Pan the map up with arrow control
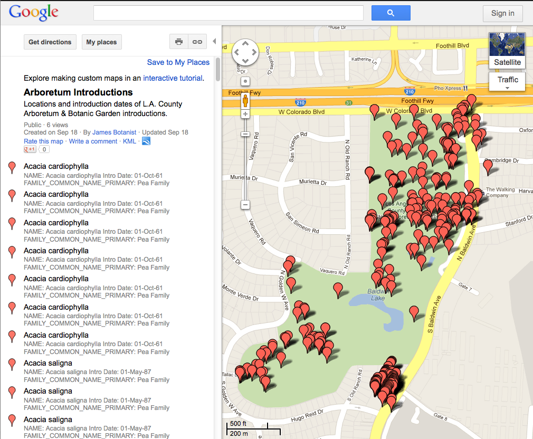The image size is (533, 439). coord(245,44)
